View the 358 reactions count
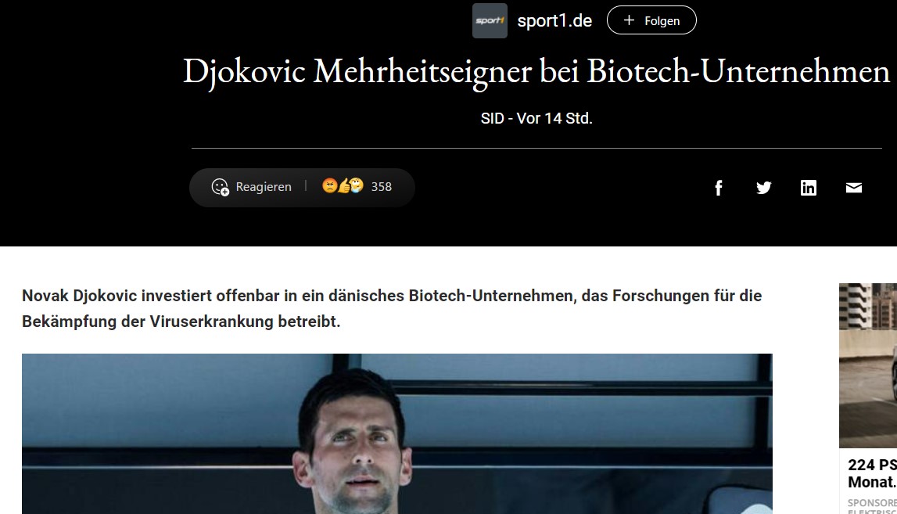Image resolution: width=897 pixels, height=514 pixels. [x=381, y=187]
